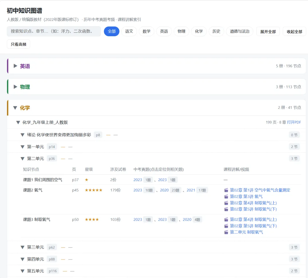Click the four-star rating of 课题3
308x278 pixels.
pyautogui.click(x=92, y=219)
